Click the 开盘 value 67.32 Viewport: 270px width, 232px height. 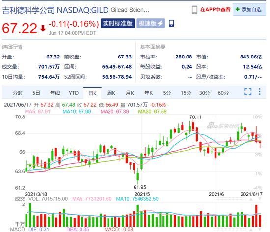tap(53, 57)
